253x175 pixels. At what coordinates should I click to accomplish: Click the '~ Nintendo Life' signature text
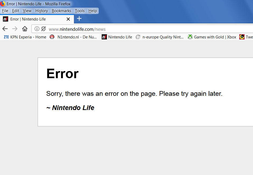(70, 108)
